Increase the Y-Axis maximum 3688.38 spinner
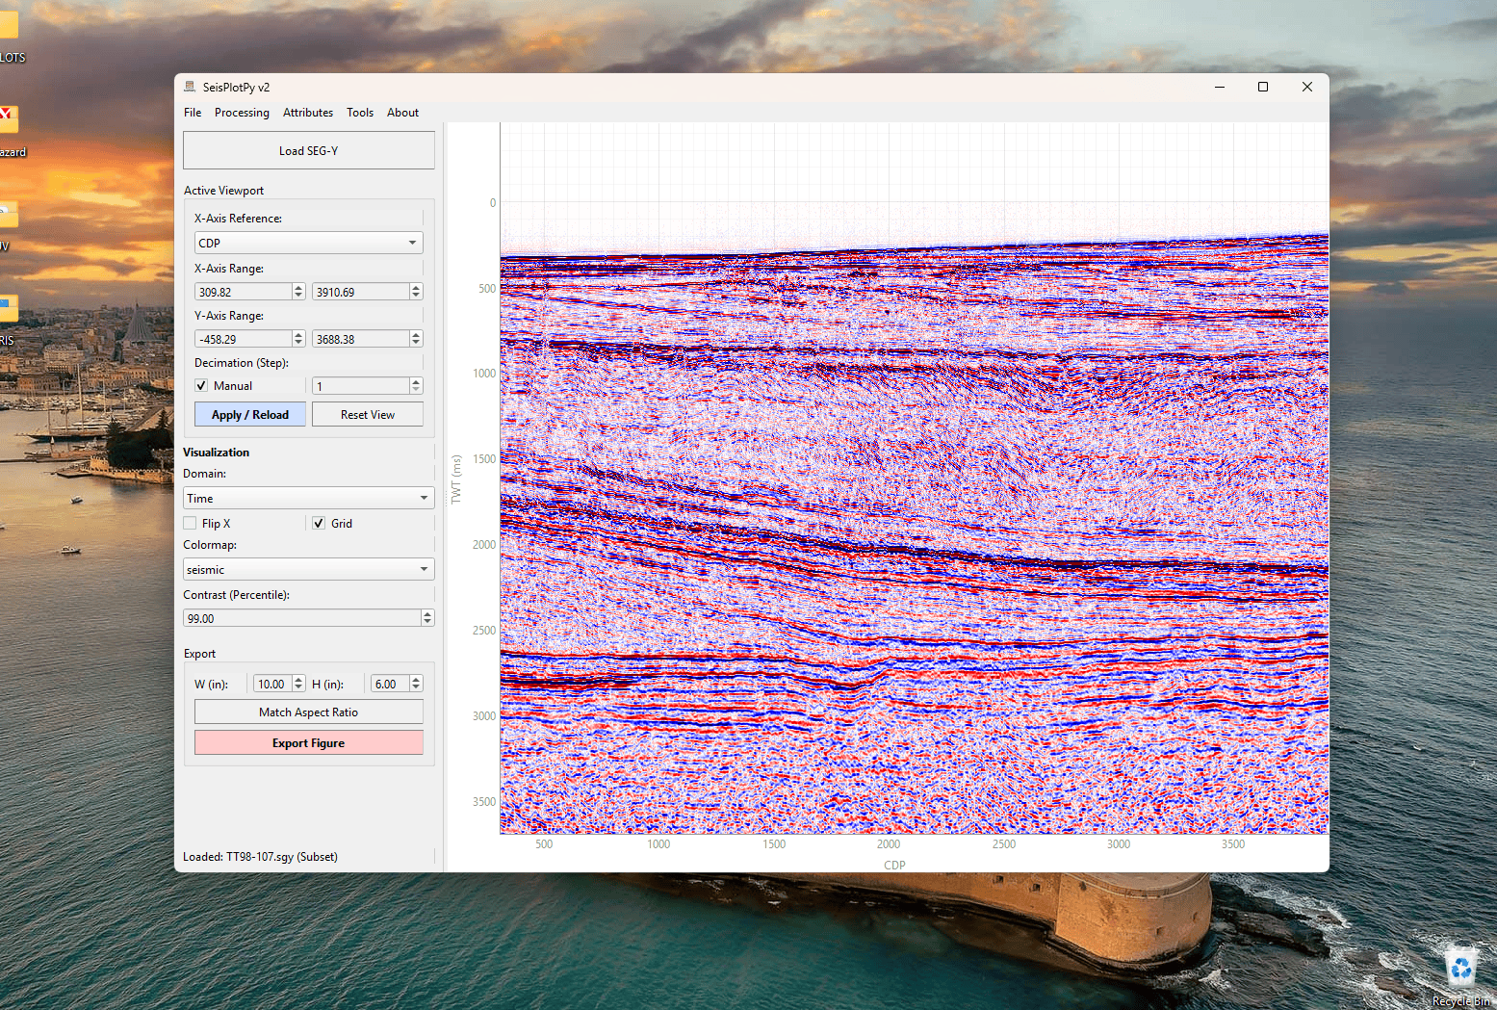This screenshot has width=1497, height=1010. pos(416,335)
